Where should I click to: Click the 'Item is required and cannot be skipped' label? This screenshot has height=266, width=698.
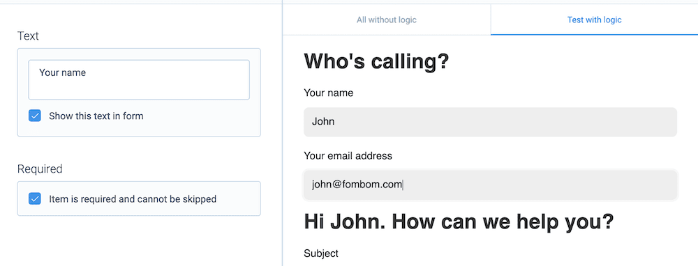coord(133,199)
